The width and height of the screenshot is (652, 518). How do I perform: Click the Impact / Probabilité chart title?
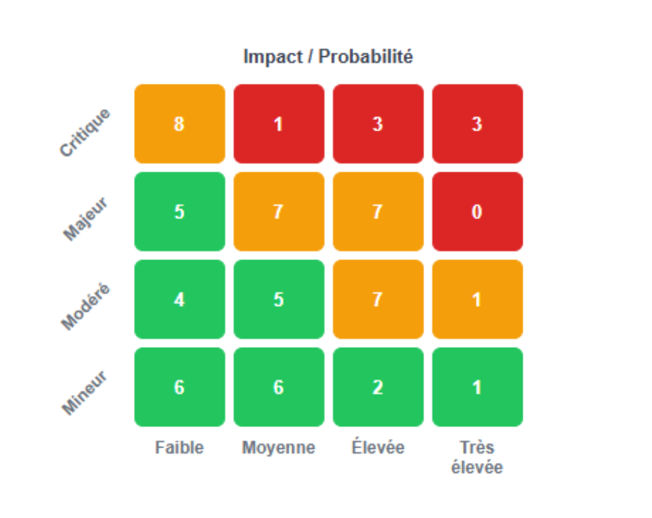(328, 57)
